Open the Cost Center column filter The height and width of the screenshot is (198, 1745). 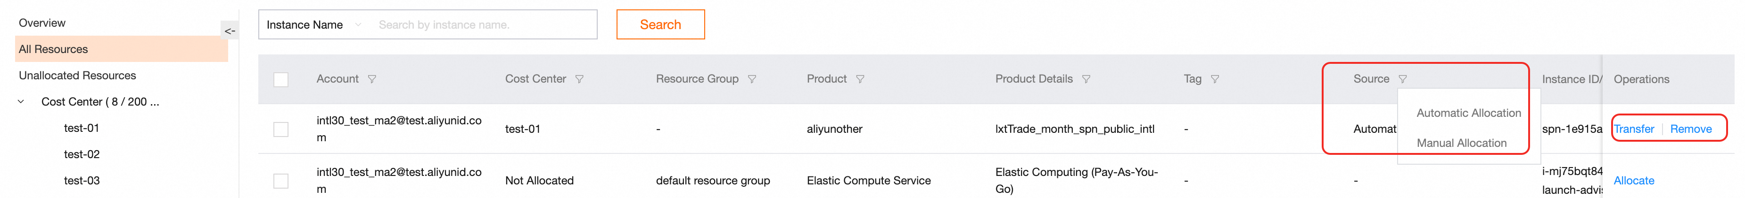579,79
